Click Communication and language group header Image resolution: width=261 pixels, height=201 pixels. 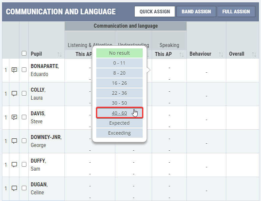[x=126, y=26]
